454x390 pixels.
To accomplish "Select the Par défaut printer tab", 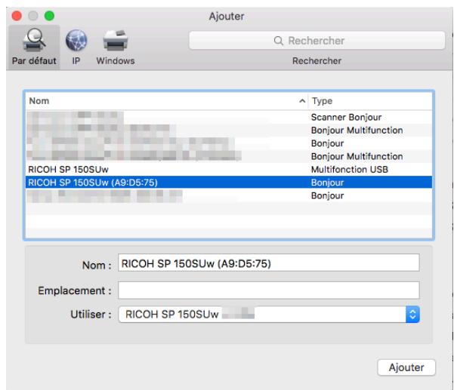I will (x=33, y=47).
